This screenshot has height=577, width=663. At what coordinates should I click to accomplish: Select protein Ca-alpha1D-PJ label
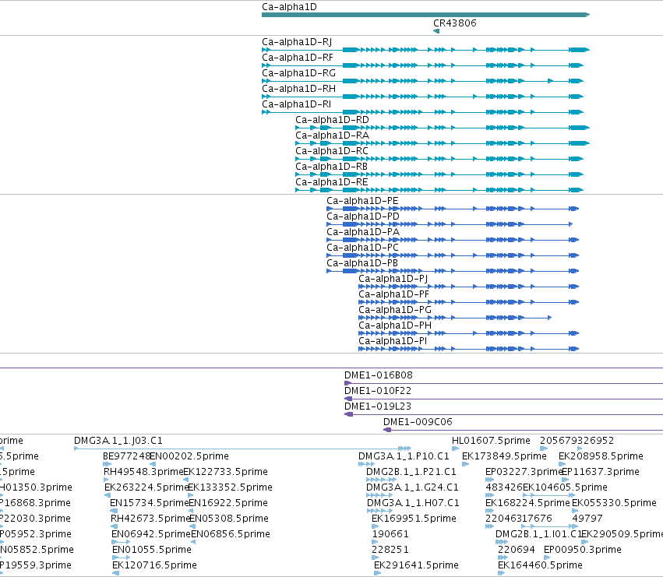[x=393, y=279]
